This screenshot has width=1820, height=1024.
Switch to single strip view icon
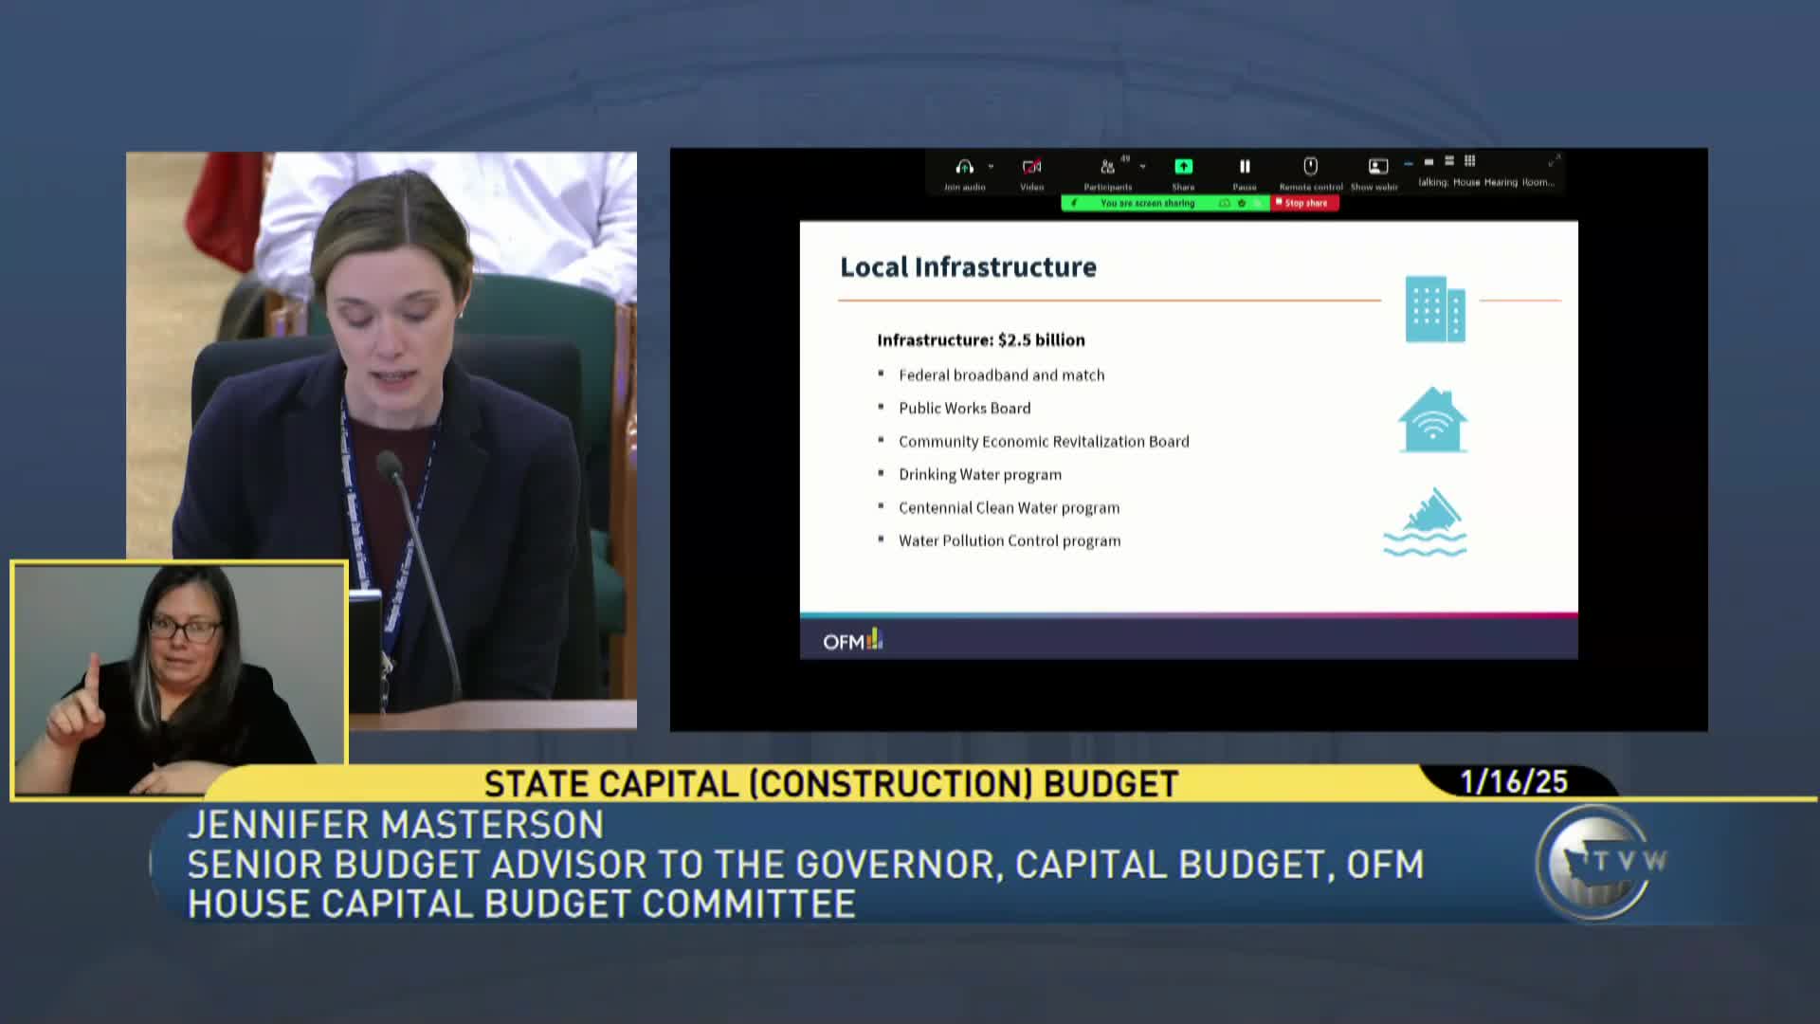(1429, 162)
